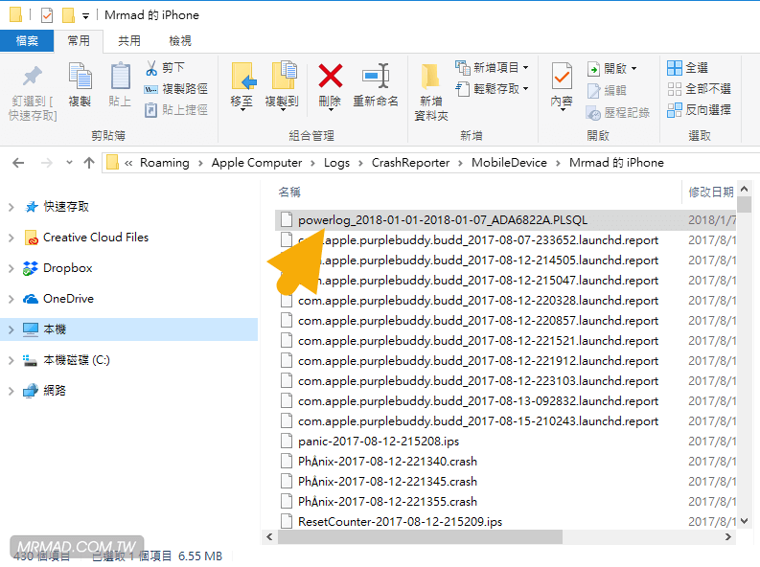Click the Pin to Quick access icon
This screenshot has width=760, height=567.
click(33, 77)
